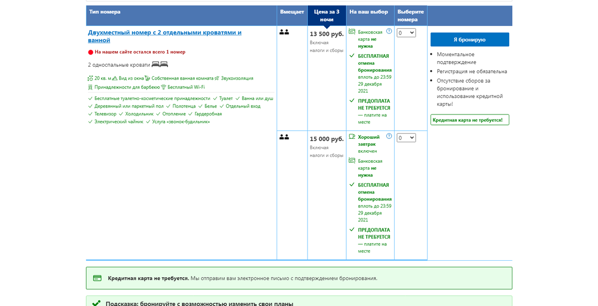Click the checkmark beside Туалет

[x=216, y=99]
